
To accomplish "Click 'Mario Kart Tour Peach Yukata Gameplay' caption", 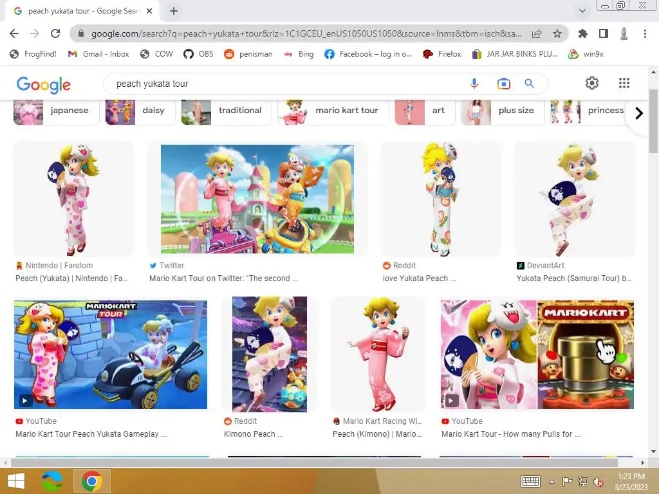I will (x=91, y=434).
